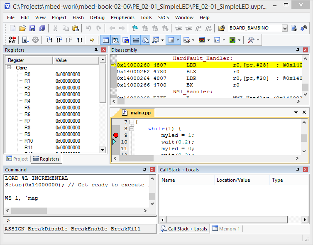Viewport: 313px width, 245px height.
Task: Toggle the Disassembly window toolbar button
Action: (115, 40)
